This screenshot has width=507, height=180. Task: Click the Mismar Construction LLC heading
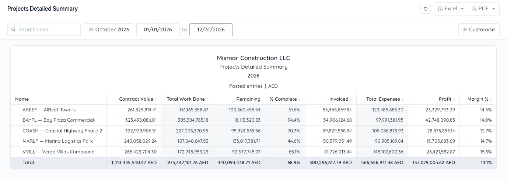253,58
